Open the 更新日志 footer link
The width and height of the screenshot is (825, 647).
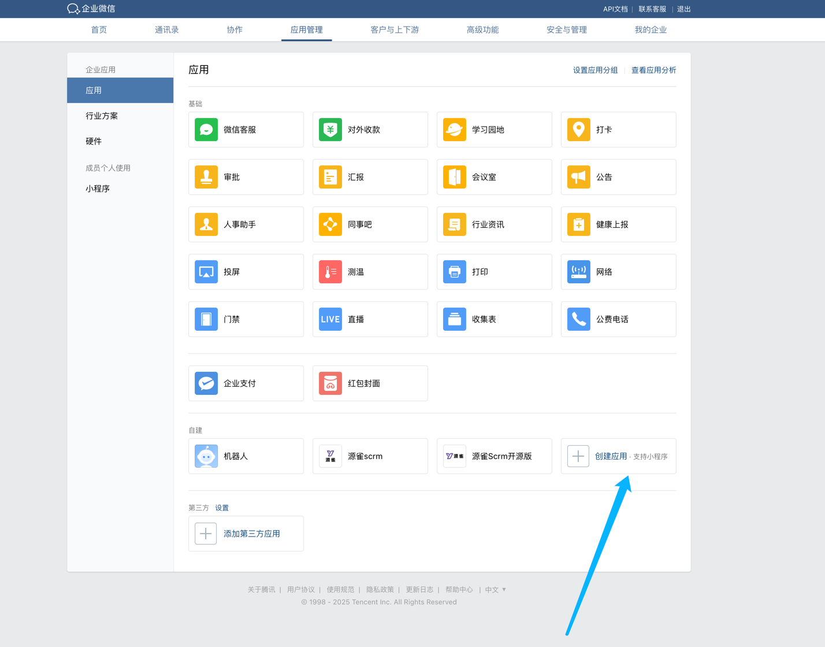(419, 590)
